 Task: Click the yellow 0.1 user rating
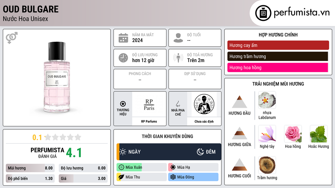pyautogui.click(x=37, y=137)
